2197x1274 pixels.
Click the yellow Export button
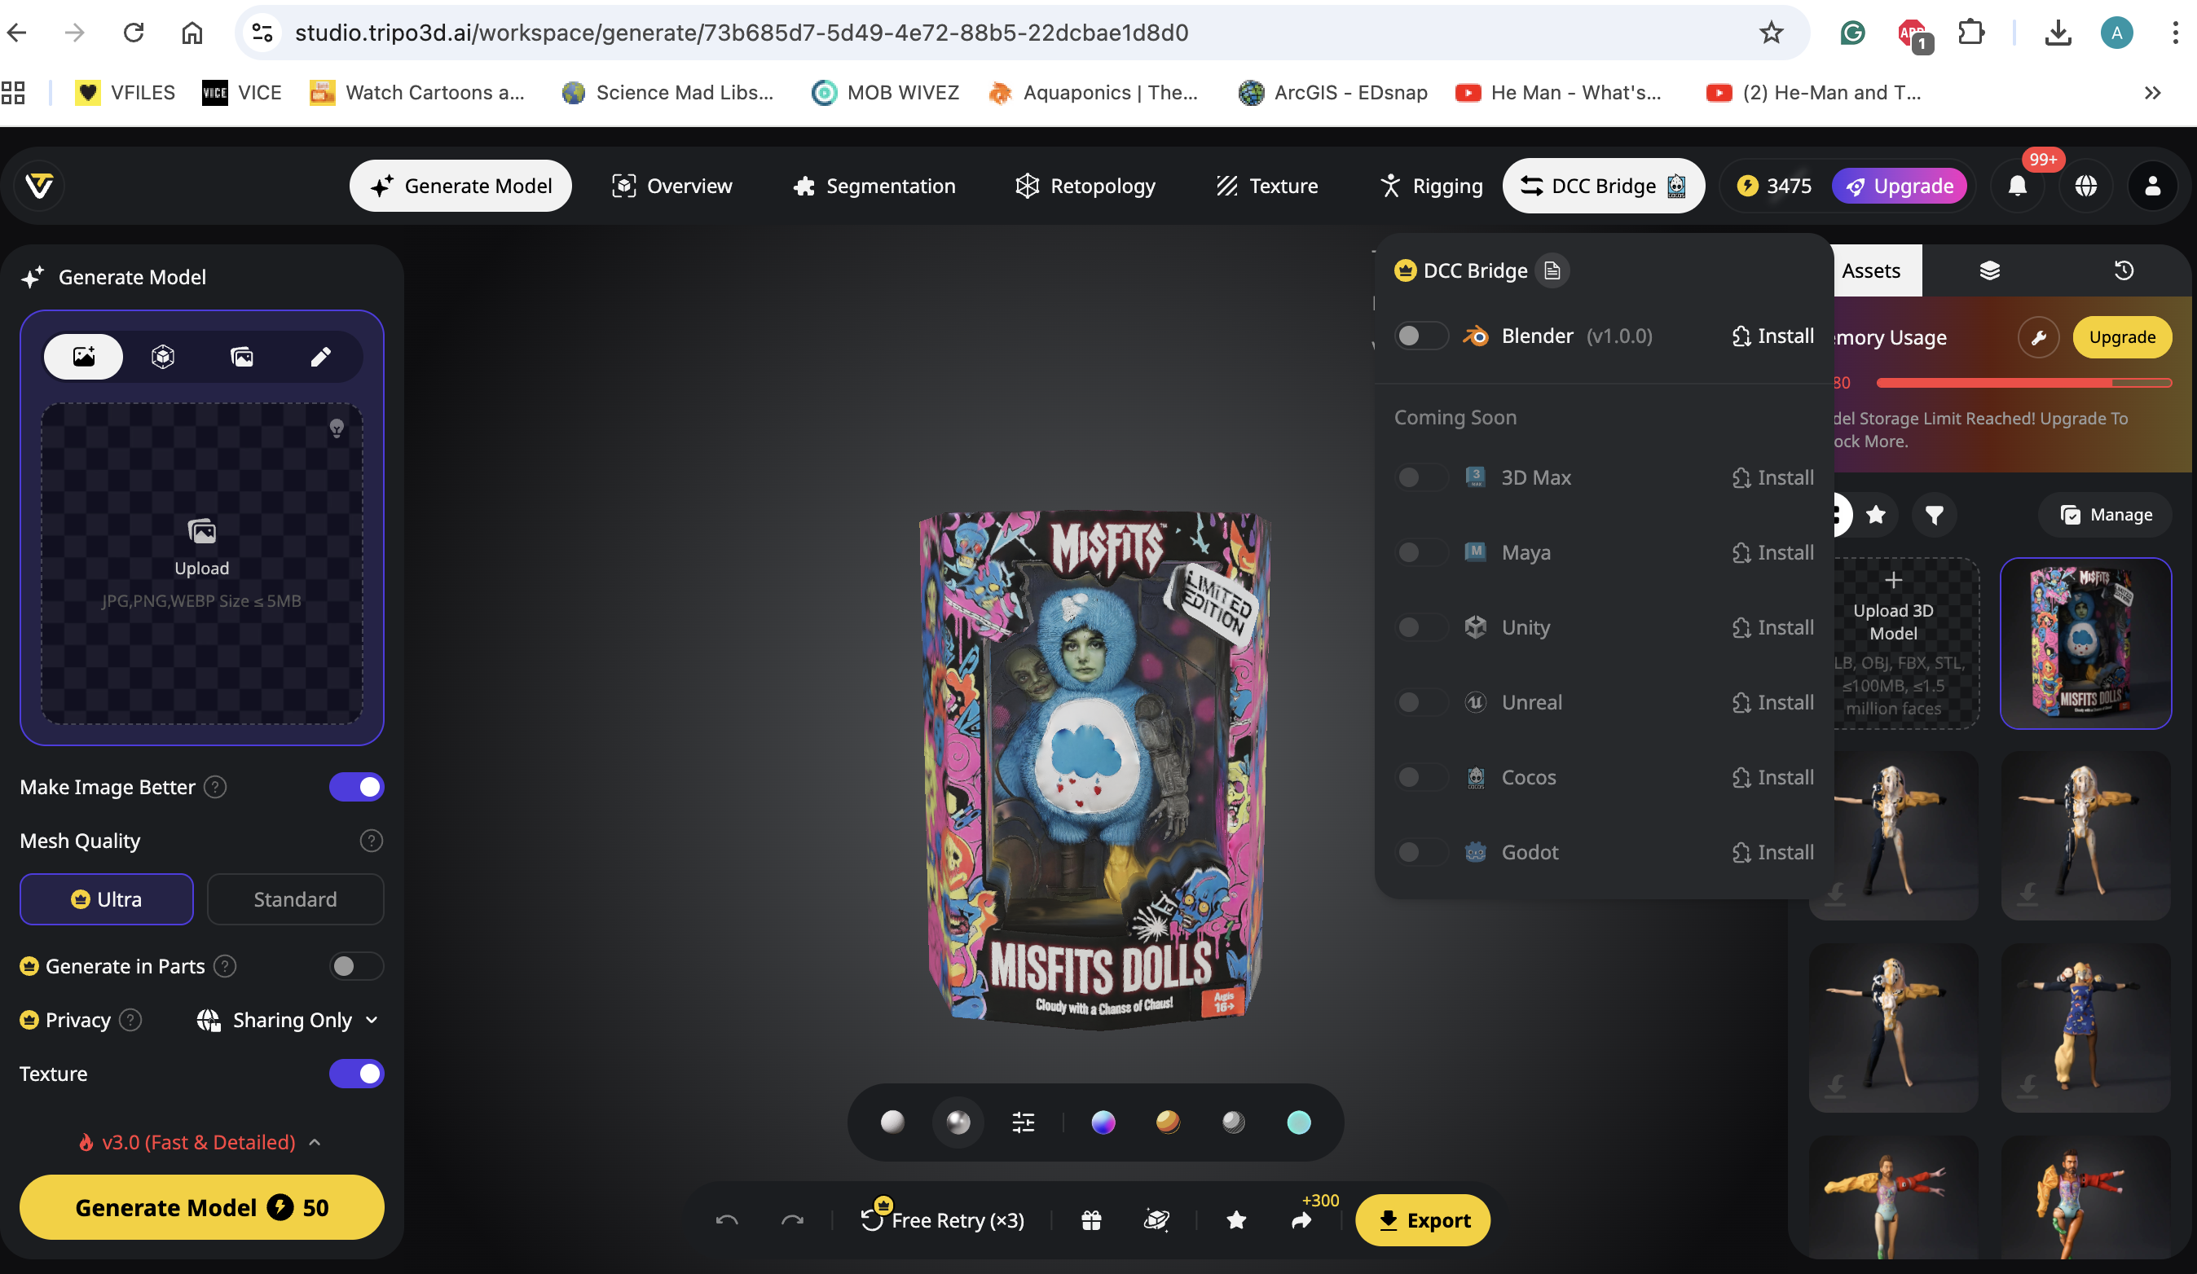1422,1220
